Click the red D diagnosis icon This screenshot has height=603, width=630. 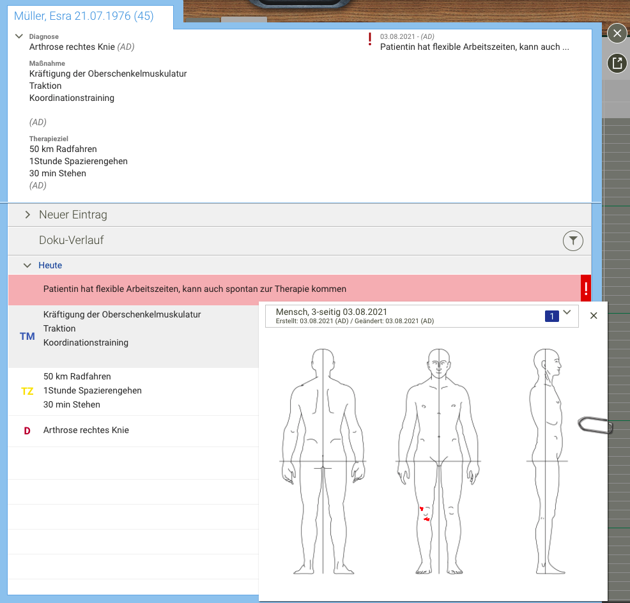point(27,431)
